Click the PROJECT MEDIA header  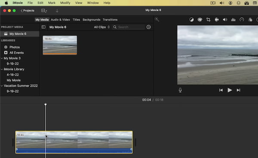12,27
